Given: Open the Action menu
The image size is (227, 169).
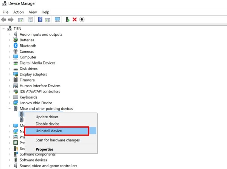Looking at the screenshot, I should [x=19, y=12].
